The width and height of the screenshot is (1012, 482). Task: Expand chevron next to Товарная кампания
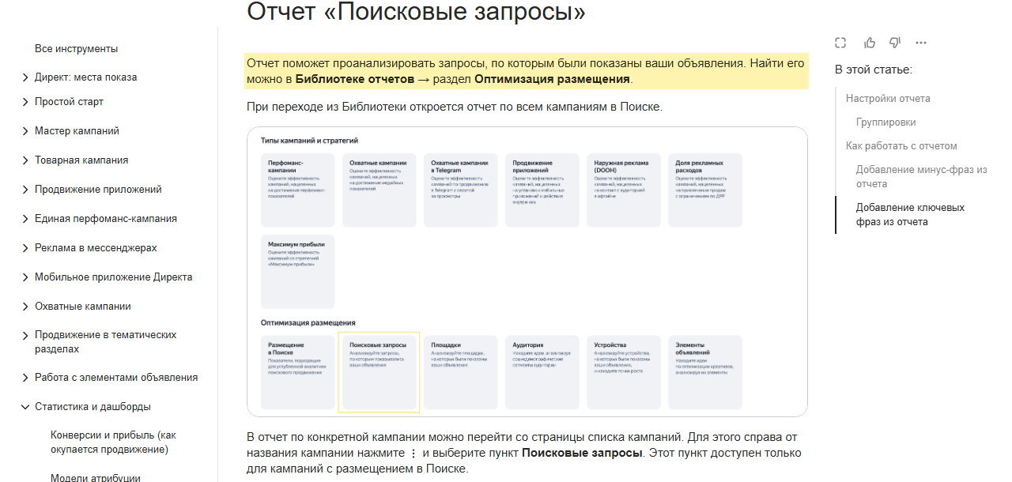25,160
